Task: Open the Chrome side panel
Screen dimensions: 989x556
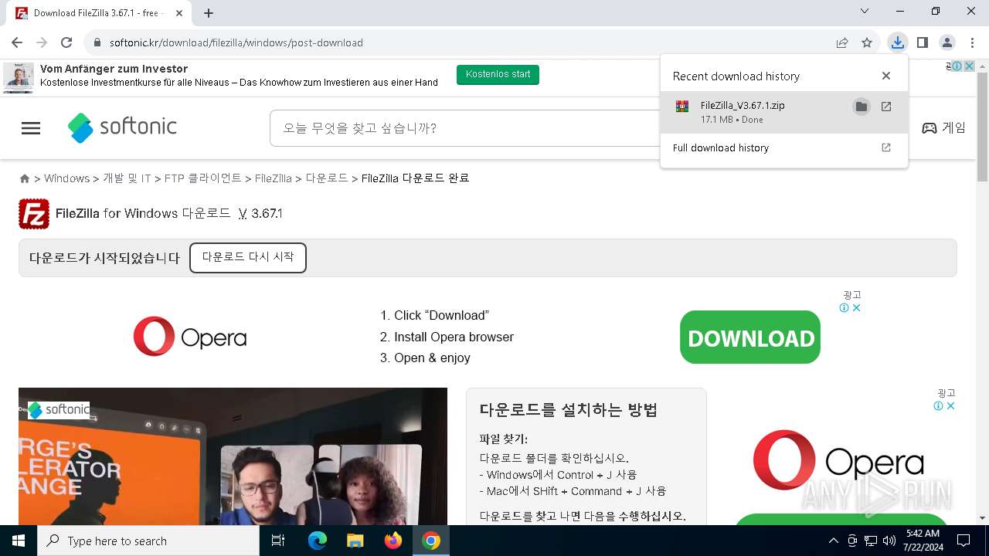Action: pyautogui.click(x=922, y=42)
